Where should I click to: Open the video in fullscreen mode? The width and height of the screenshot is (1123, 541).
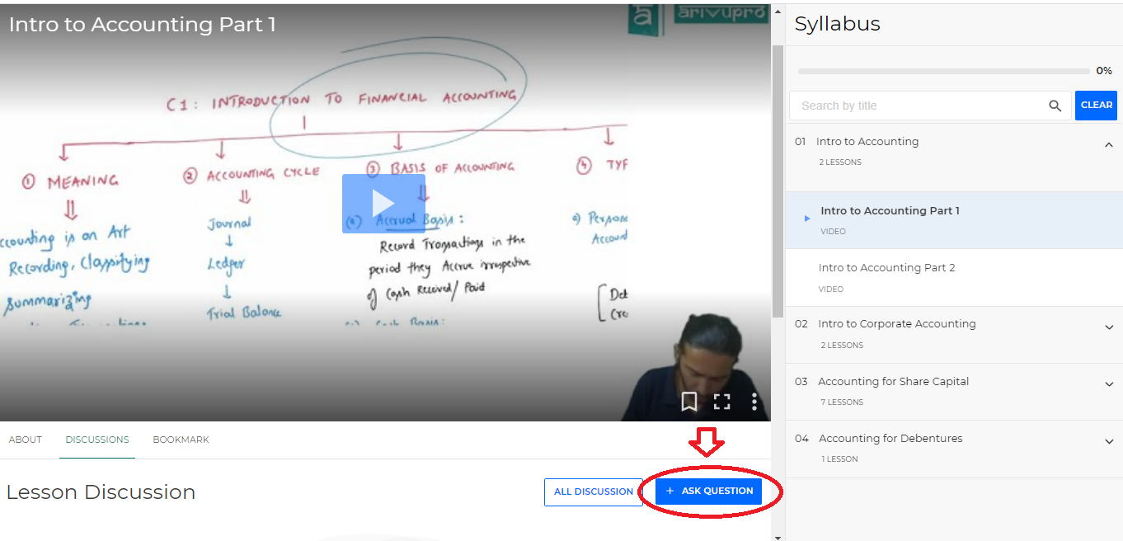[x=721, y=402]
